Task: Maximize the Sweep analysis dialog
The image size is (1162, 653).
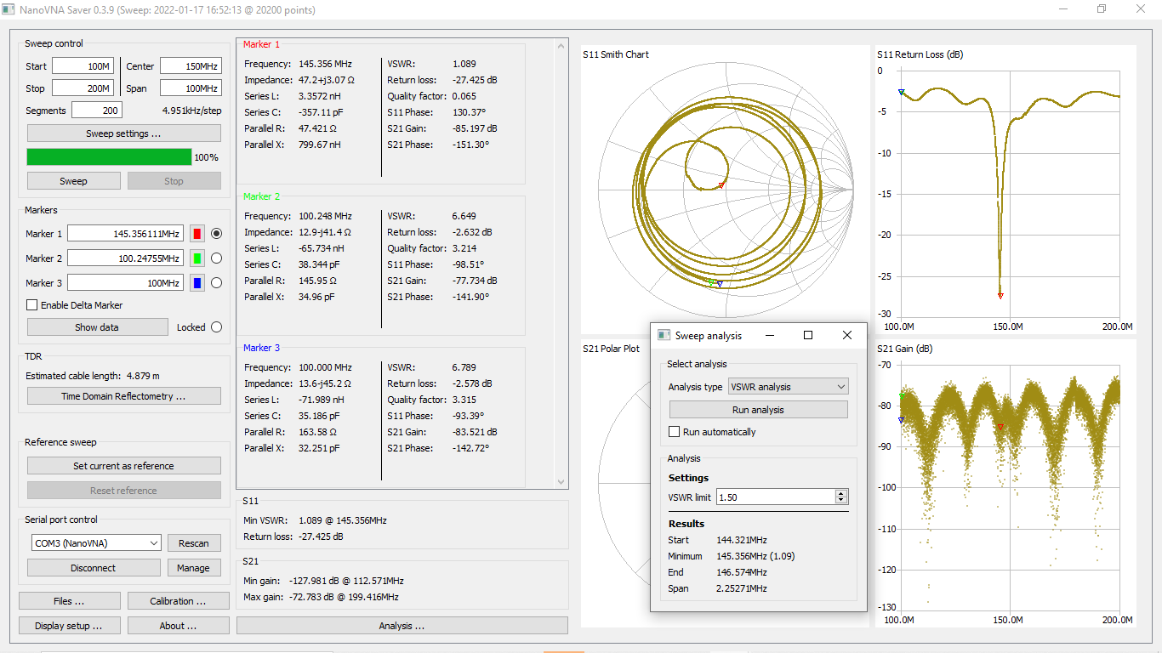Action: coord(808,335)
